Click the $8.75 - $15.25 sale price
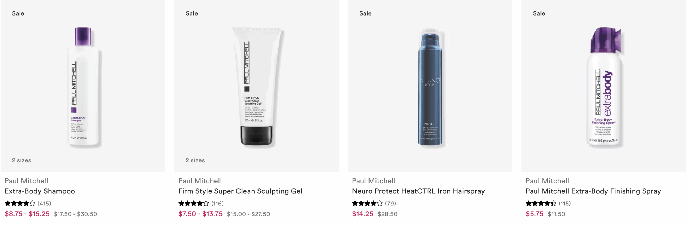 (x=27, y=214)
